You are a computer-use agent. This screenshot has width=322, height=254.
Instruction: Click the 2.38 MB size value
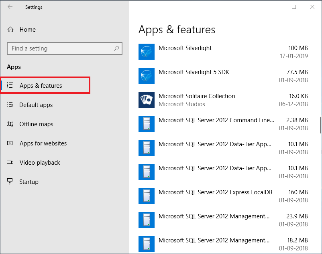pos(297,120)
